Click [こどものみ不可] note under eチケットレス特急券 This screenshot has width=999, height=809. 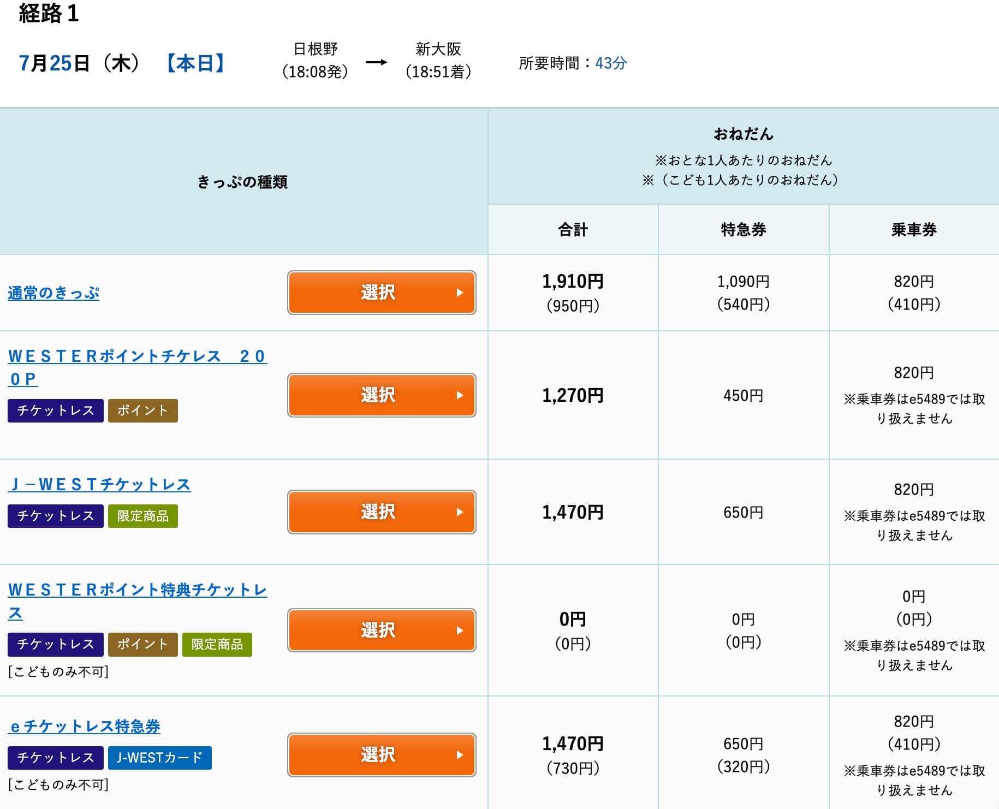pyautogui.click(x=58, y=785)
